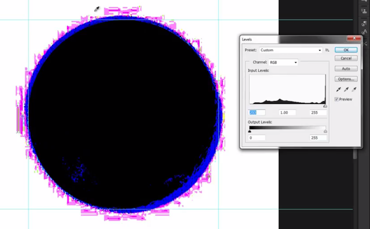Click the black output levels slider handle

point(250,132)
